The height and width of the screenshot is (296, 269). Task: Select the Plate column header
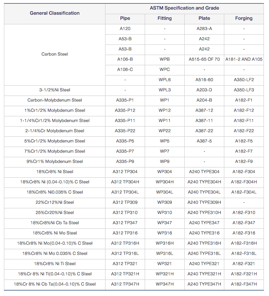(204, 18)
